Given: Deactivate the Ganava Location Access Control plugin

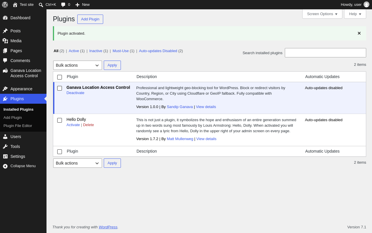Looking at the screenshot, I should tap(75, 93).
